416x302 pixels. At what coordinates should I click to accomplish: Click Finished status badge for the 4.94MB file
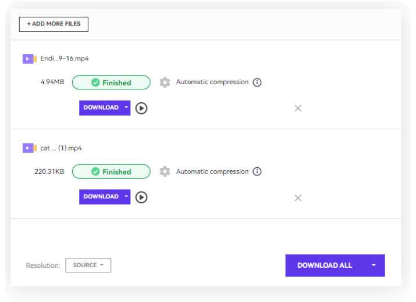tap(111, 82)
